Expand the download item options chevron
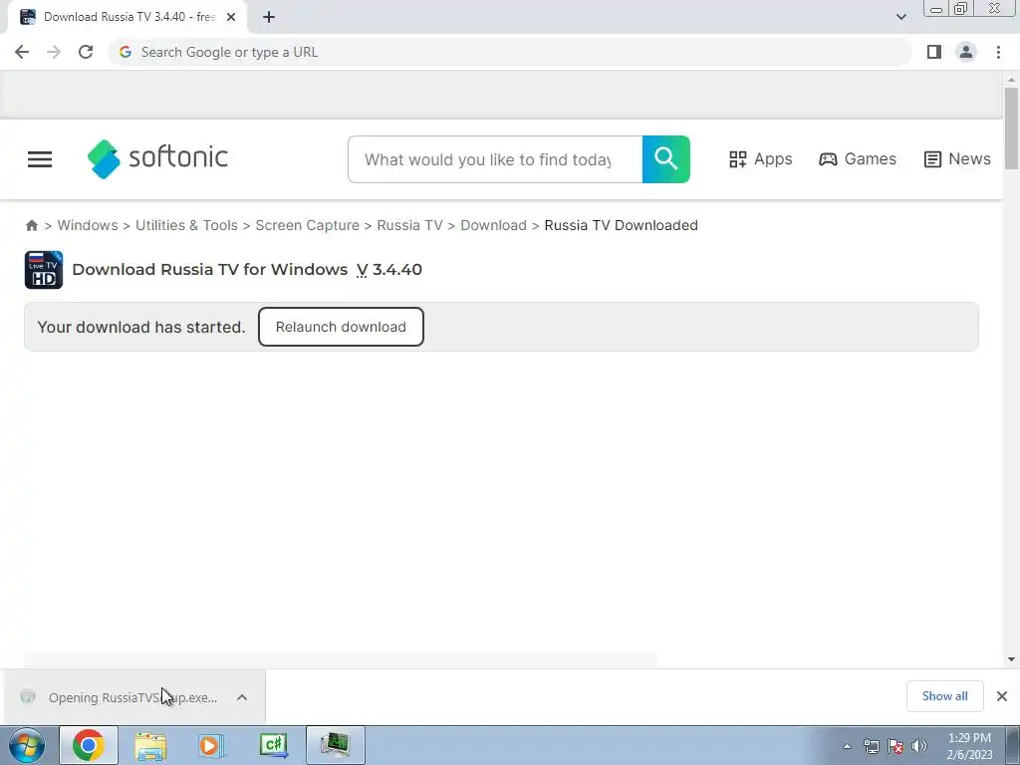 point(242,697)
